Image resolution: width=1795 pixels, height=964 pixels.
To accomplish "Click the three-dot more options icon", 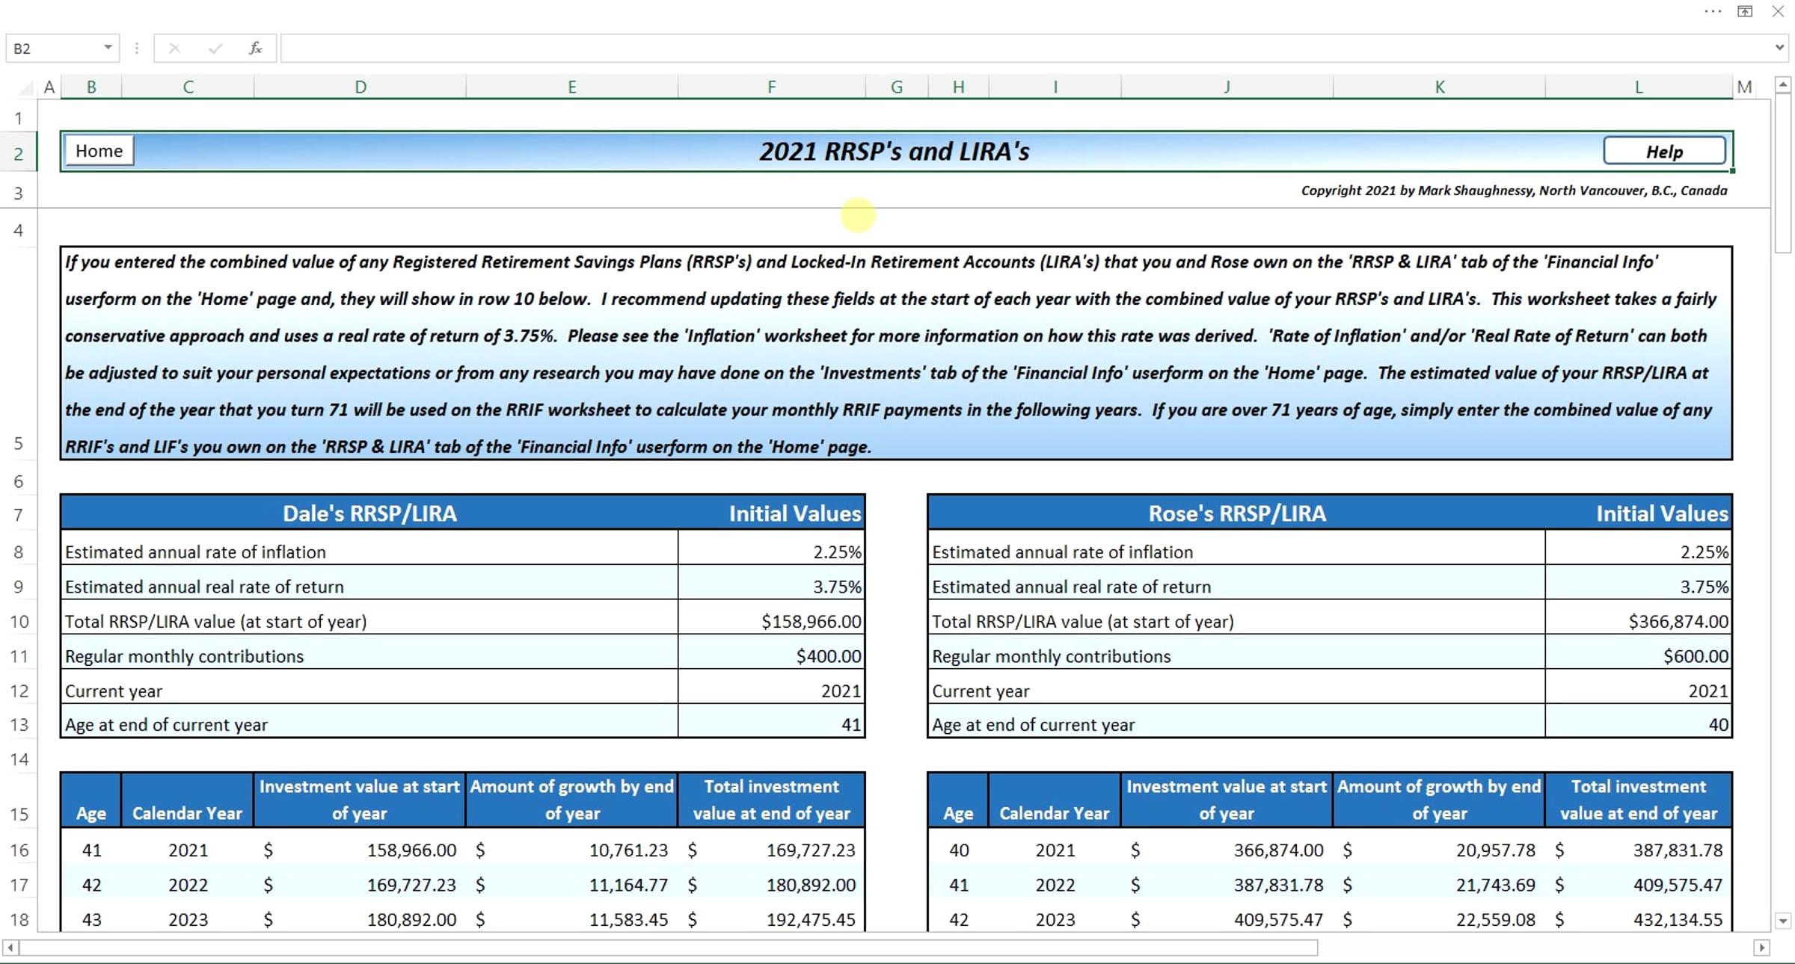I will [x=1713, y=11].
